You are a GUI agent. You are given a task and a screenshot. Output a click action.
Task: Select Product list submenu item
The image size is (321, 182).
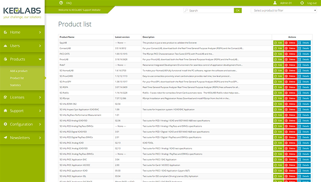tap(17, 78)
